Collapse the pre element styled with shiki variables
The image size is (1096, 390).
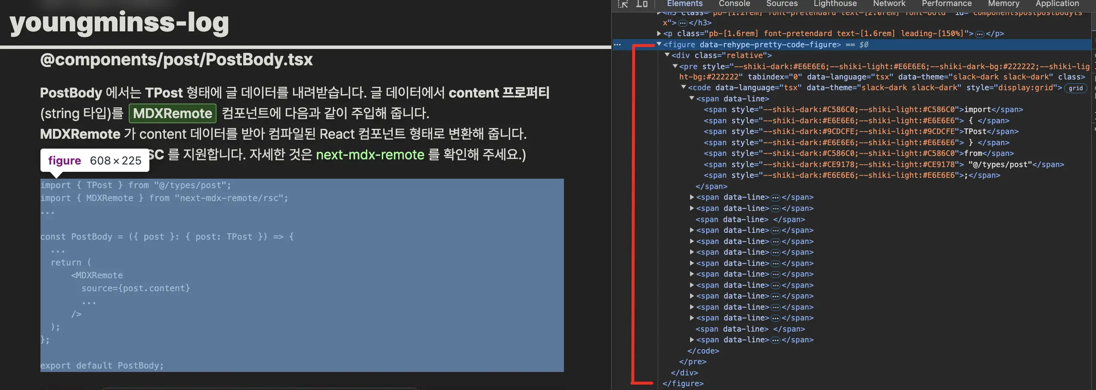(675, 66)
